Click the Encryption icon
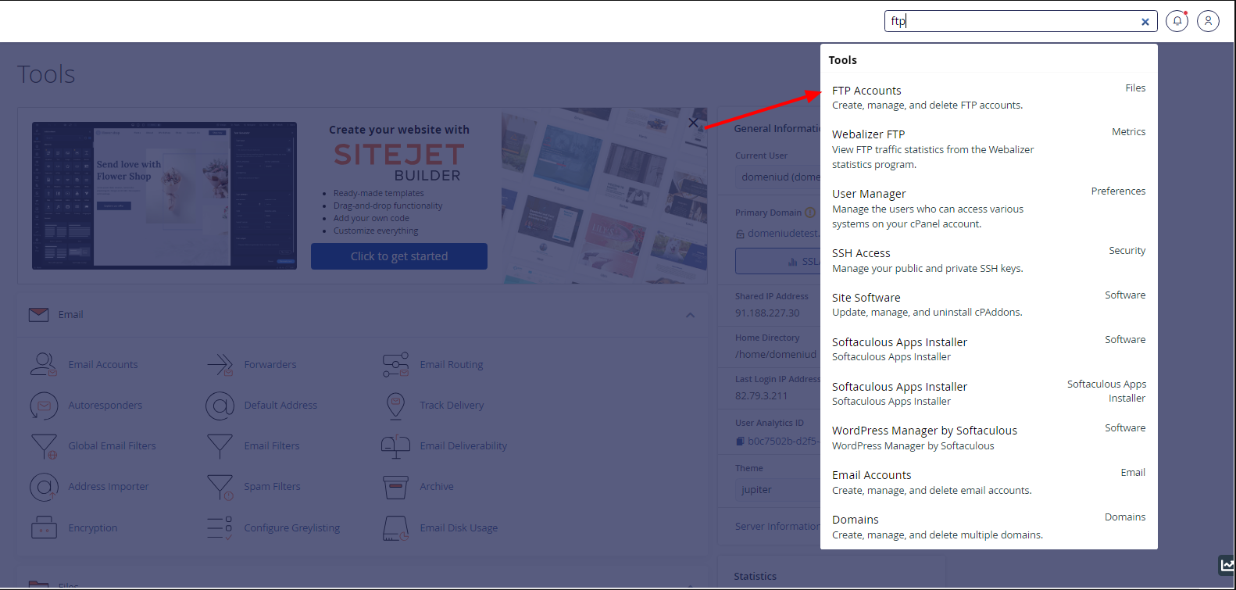The image size is (1236, 590). 44,527
